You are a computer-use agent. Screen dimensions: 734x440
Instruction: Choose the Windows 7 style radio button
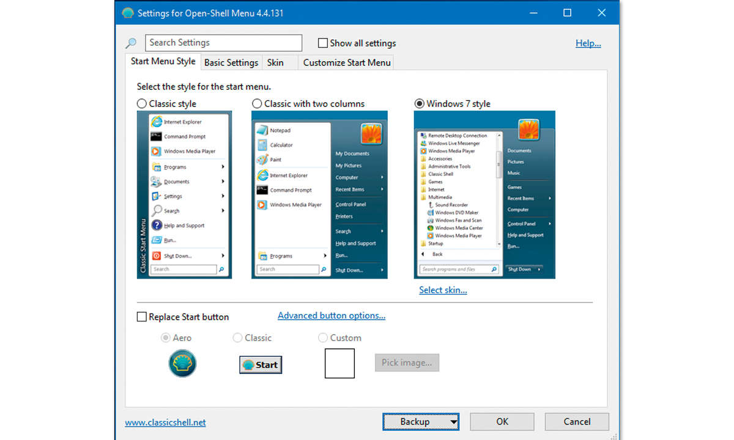click(x=420, y=103)
